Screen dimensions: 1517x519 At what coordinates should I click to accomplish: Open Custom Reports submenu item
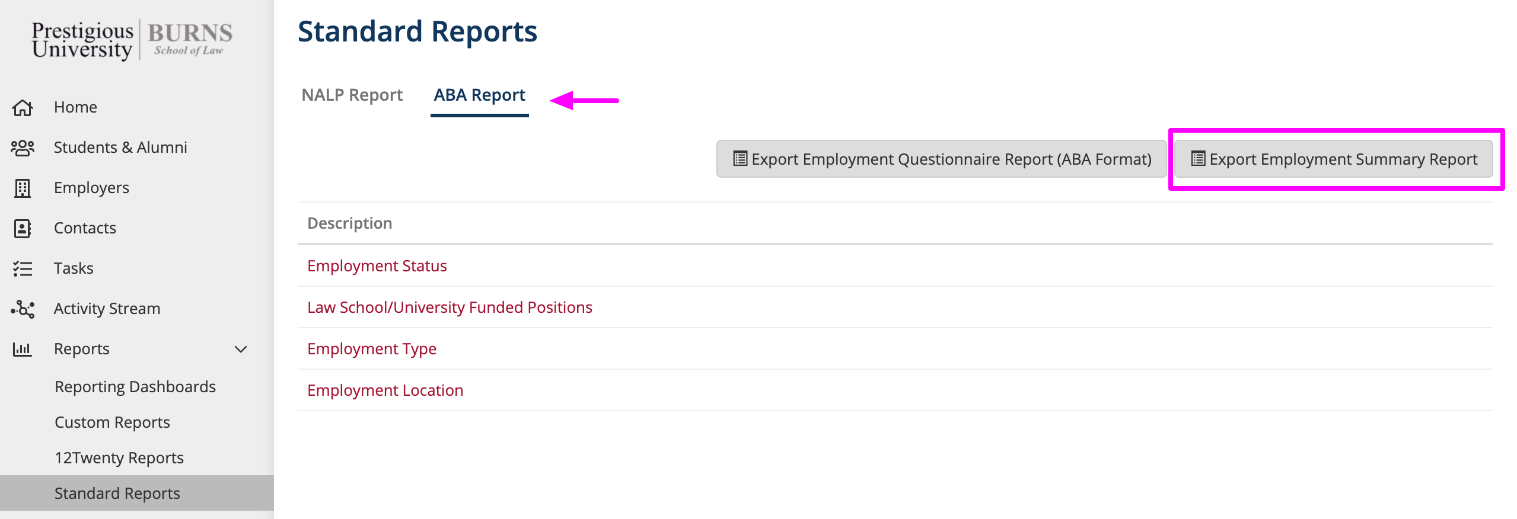pos(112,422)
